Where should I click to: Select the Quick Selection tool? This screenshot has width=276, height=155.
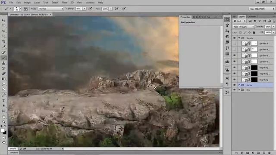(x=4, y=36)
